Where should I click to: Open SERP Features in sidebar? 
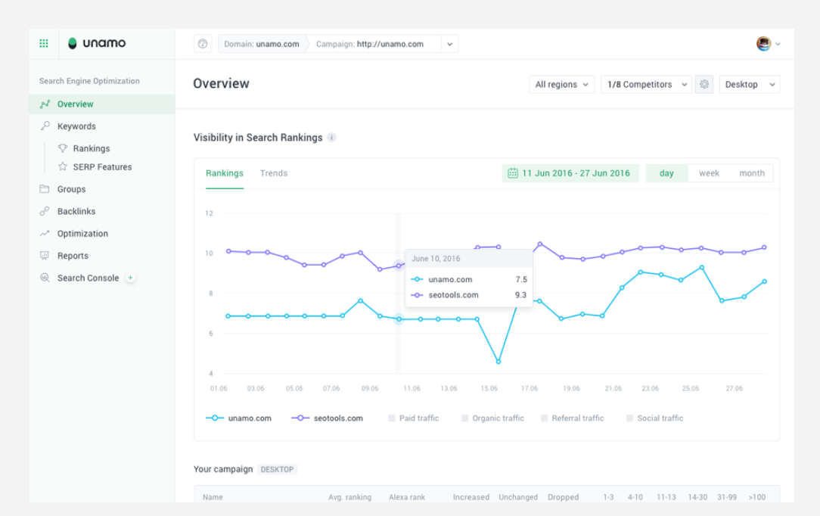pos(103,166)
